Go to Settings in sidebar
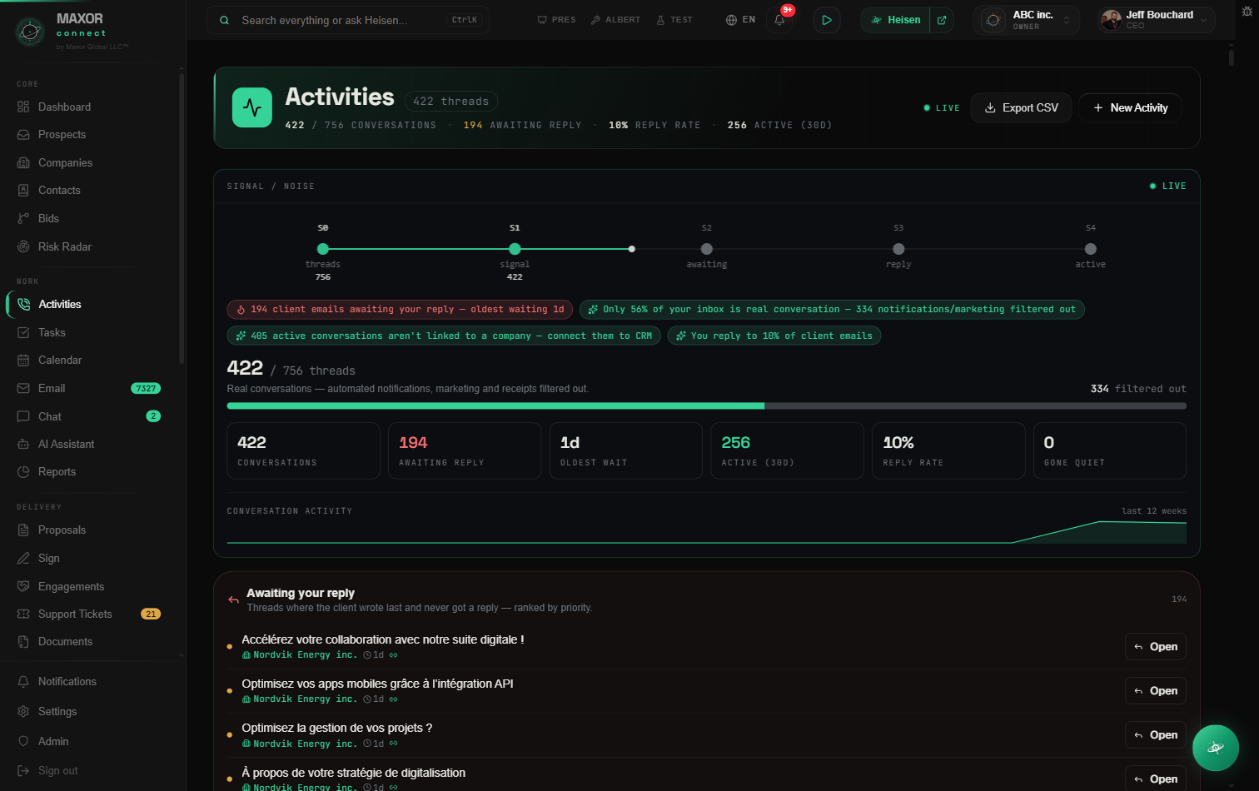1259x791 pixels. coord(92,711)
